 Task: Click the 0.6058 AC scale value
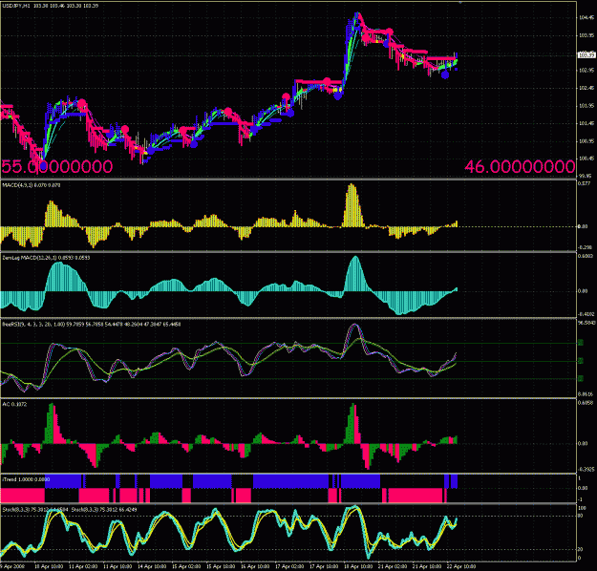(586, 402)
